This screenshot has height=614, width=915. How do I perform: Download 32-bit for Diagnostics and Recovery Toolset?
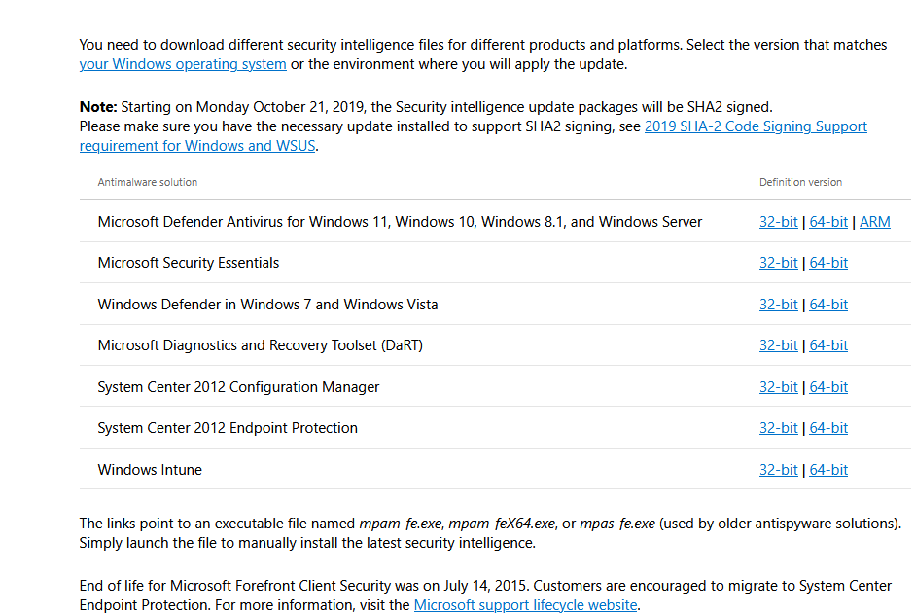[x=778, y=345]
